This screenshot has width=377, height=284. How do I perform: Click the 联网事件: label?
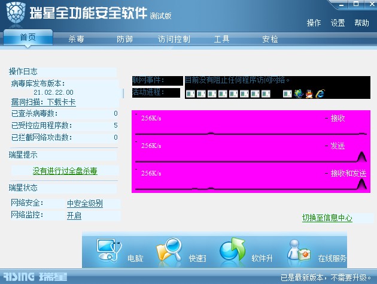(x=148, y=80)
